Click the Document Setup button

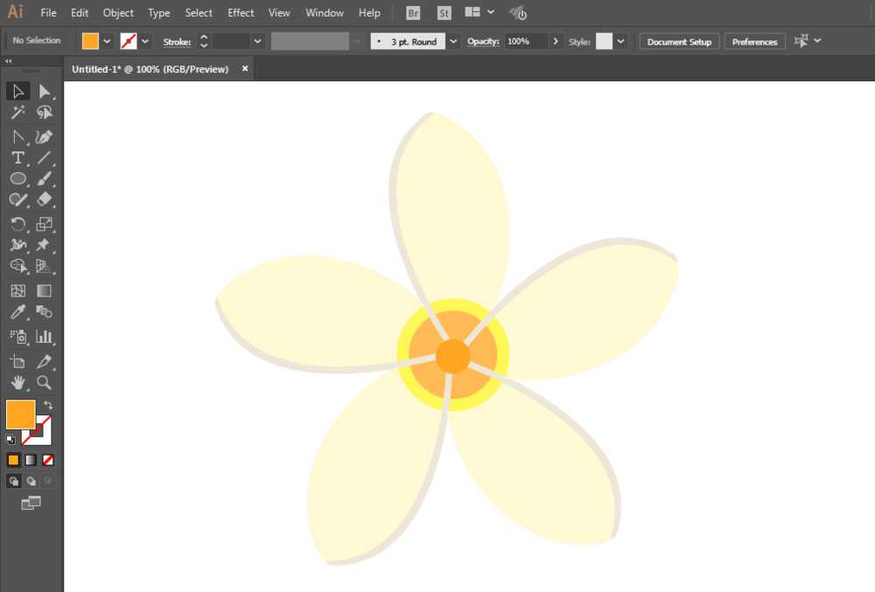(679, 41)
